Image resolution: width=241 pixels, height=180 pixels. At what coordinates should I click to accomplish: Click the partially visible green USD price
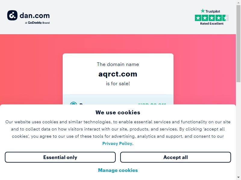coord(152,104)
